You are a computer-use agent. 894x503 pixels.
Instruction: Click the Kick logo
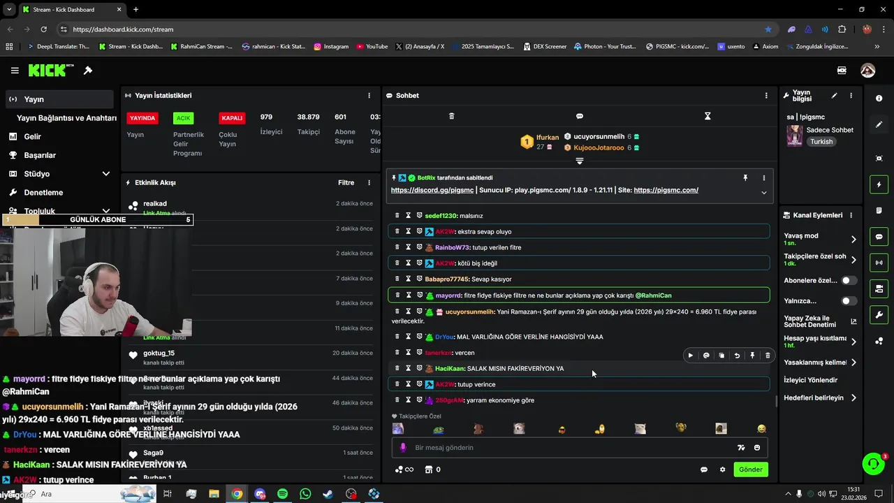[50, 70]
